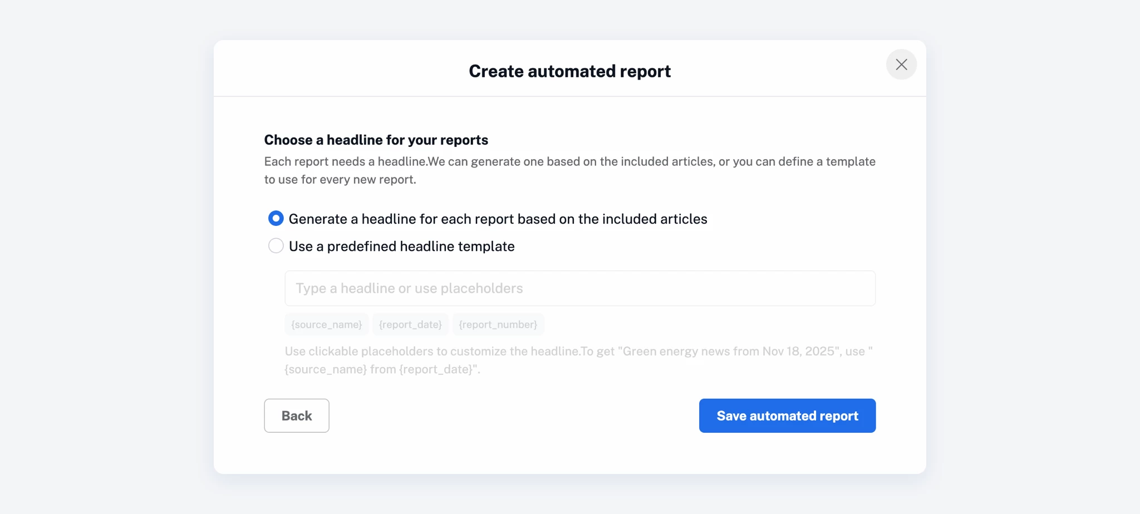Image resolution: width=1140 pixels, height=514 pixels.
Task: Click the 'Generate a headline for each report' label
Action: 498,219
